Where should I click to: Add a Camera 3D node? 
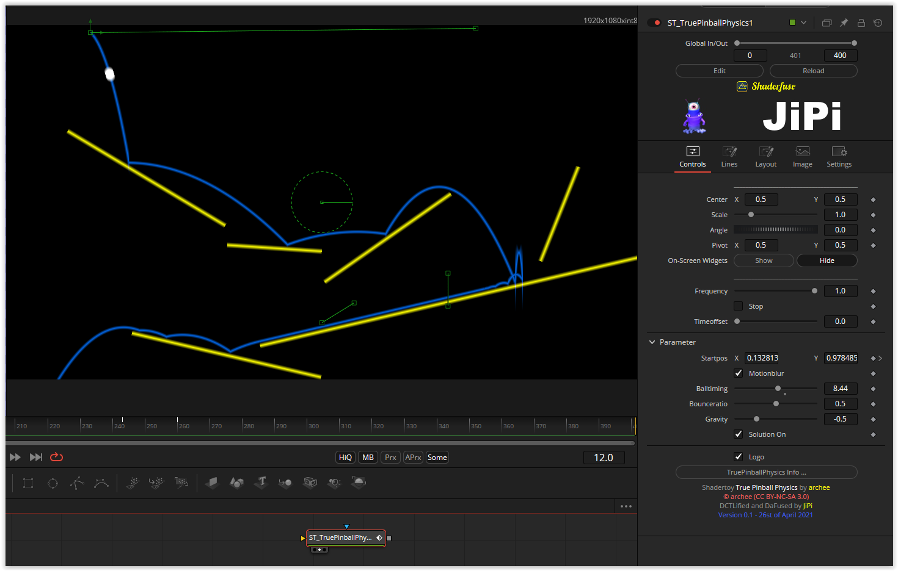tap(310, 483)
